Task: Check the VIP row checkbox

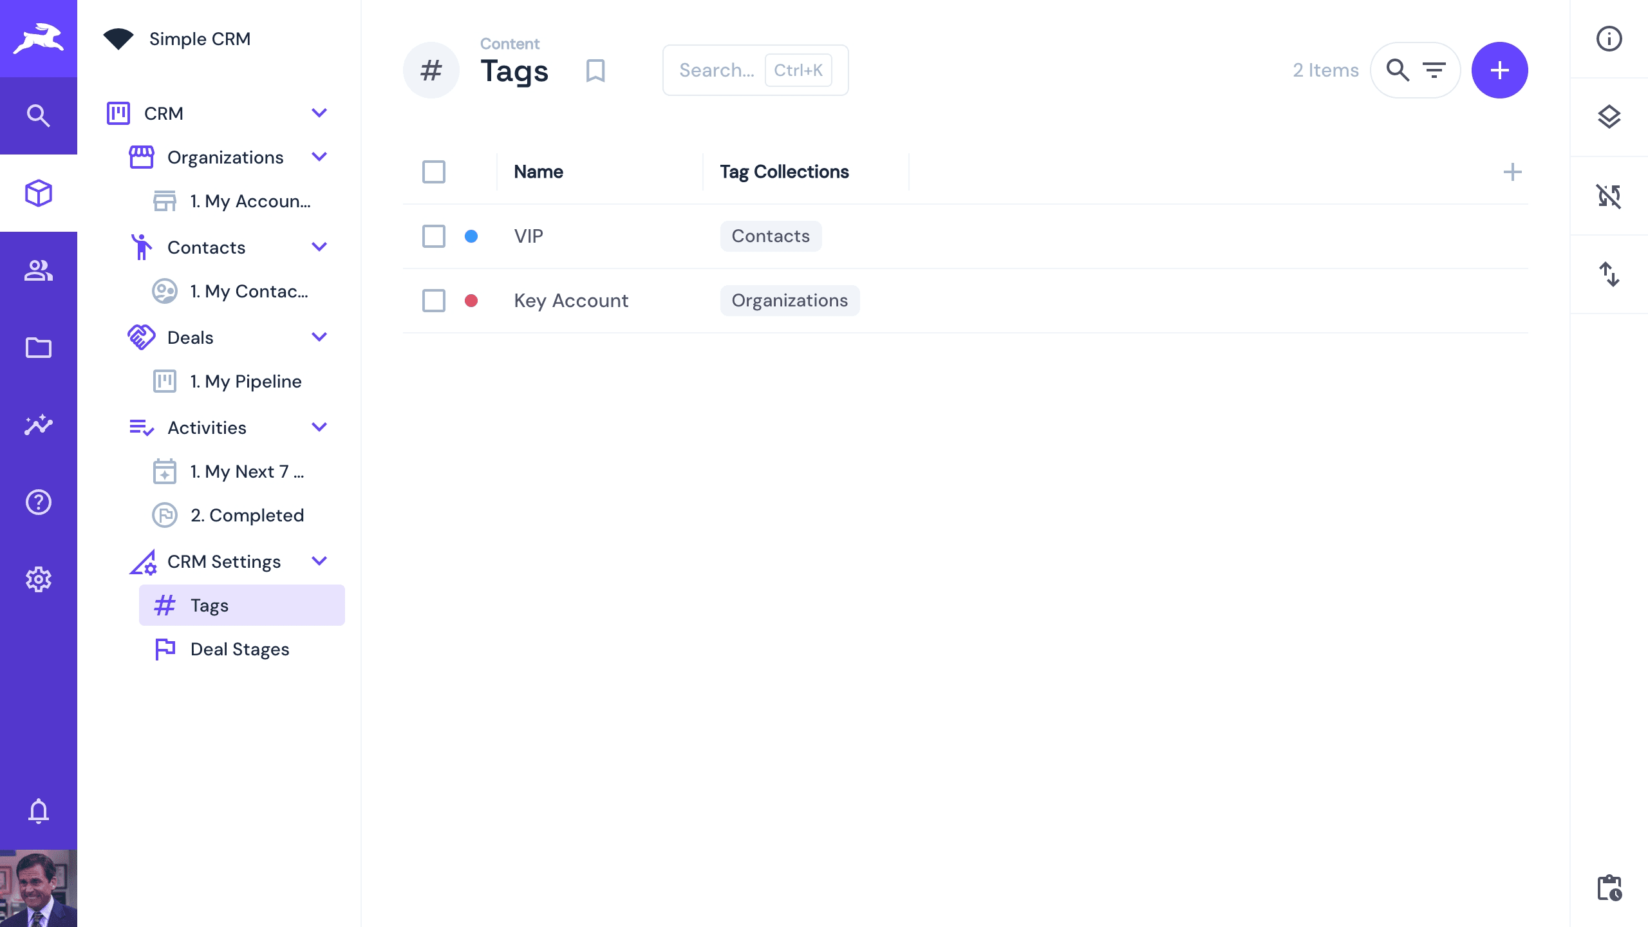Action: pos(434,236)
